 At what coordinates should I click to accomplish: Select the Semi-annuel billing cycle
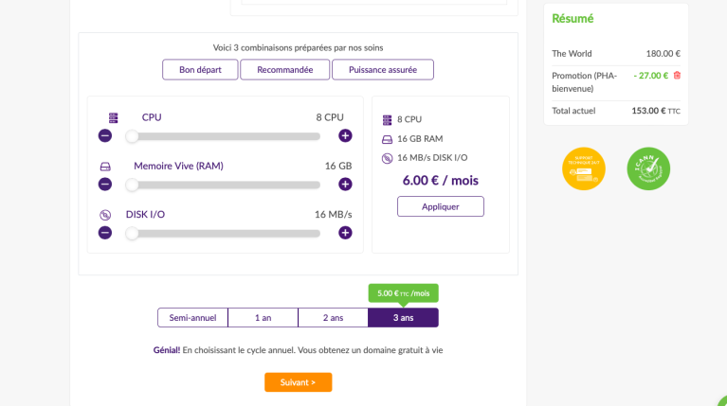click(x=192, y=318)
